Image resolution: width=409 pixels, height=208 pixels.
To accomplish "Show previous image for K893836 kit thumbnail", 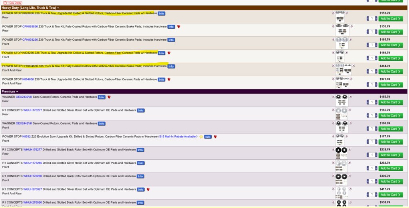I will 333,13.
